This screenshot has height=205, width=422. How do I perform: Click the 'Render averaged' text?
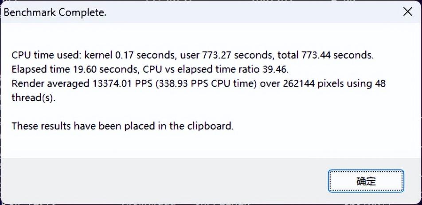[51, 84]
